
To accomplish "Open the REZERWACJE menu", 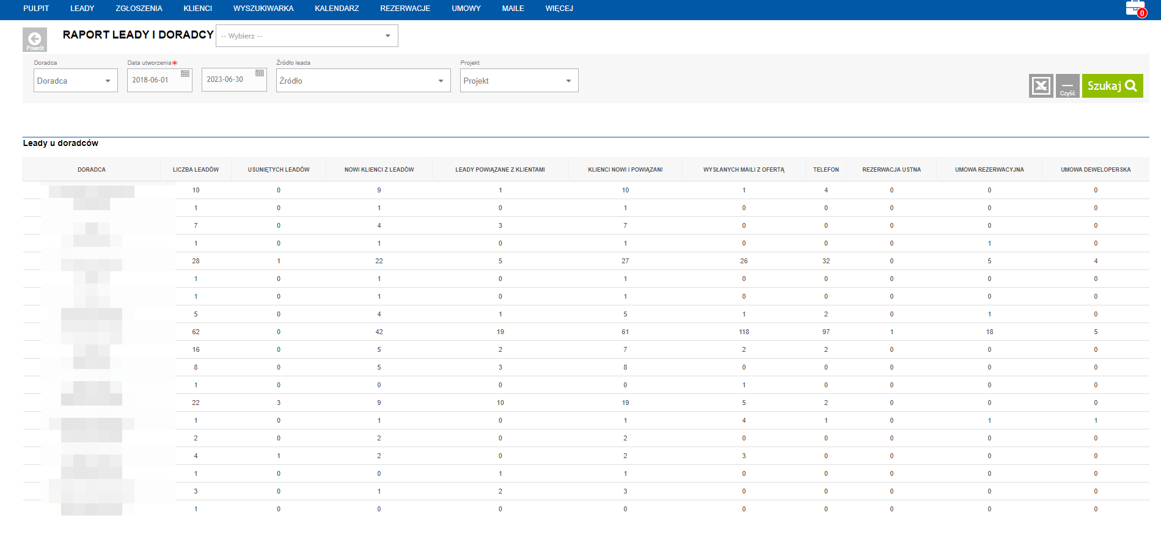I will tap(405, 9).
